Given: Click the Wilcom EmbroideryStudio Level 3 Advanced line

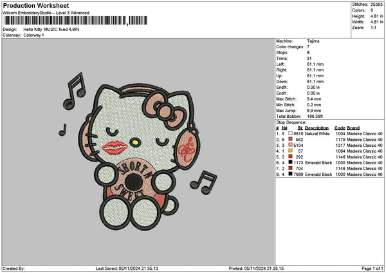Looking at the screenshot, I should [46, 13].
